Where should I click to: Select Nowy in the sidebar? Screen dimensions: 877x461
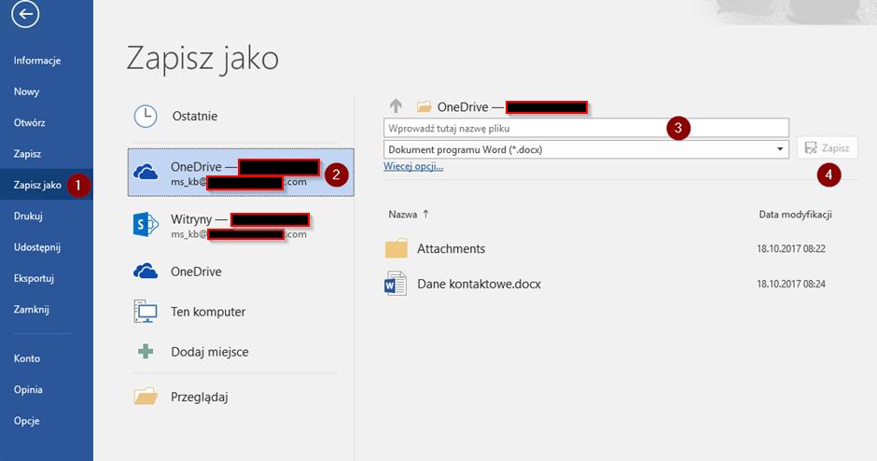click(x=26, y=91)
